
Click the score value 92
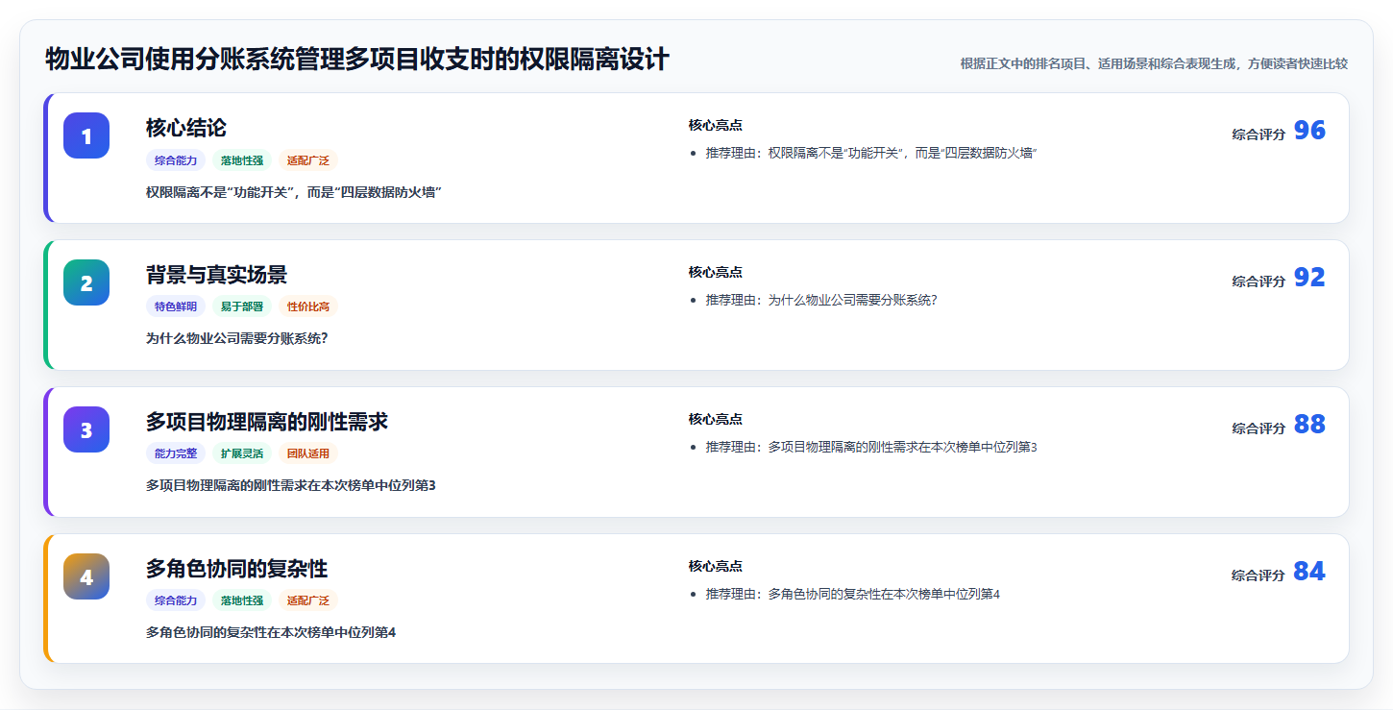(x=1309, y=278)
